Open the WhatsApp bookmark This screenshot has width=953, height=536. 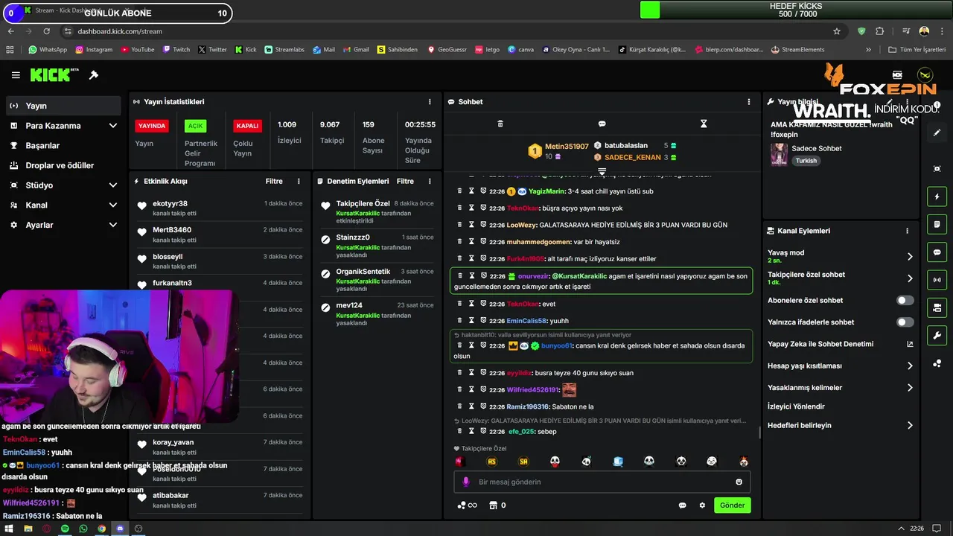pos(48,50)
